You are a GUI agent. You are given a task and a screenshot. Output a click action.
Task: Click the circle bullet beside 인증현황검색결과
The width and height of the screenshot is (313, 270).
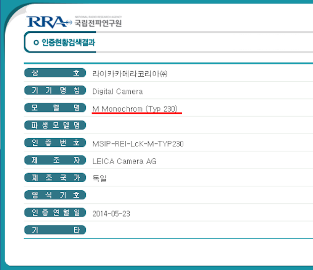(36, 43)
